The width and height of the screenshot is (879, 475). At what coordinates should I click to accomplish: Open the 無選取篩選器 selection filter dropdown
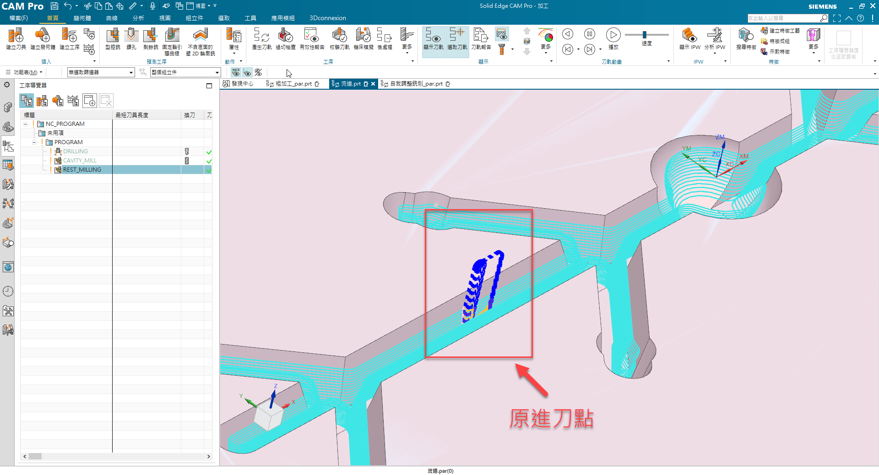click(x=101, y=72)
